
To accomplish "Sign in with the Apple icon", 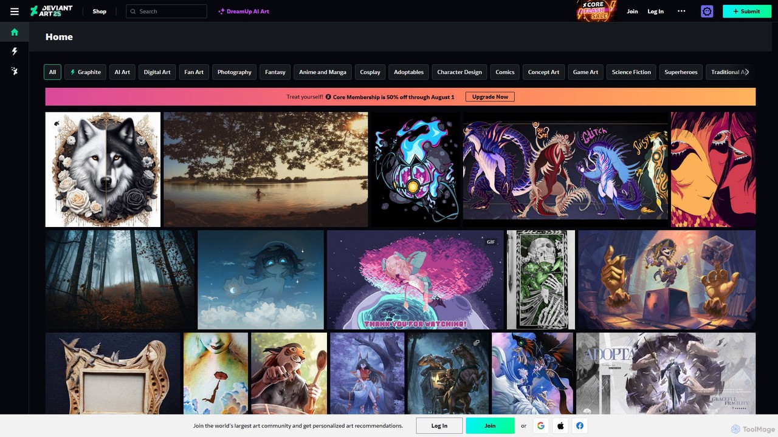I will [560, 425].
